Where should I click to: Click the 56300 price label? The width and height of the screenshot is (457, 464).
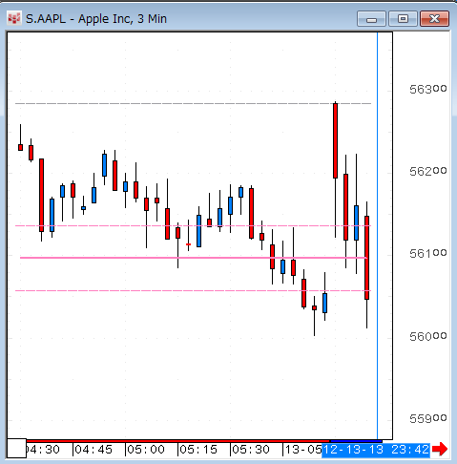428,89
